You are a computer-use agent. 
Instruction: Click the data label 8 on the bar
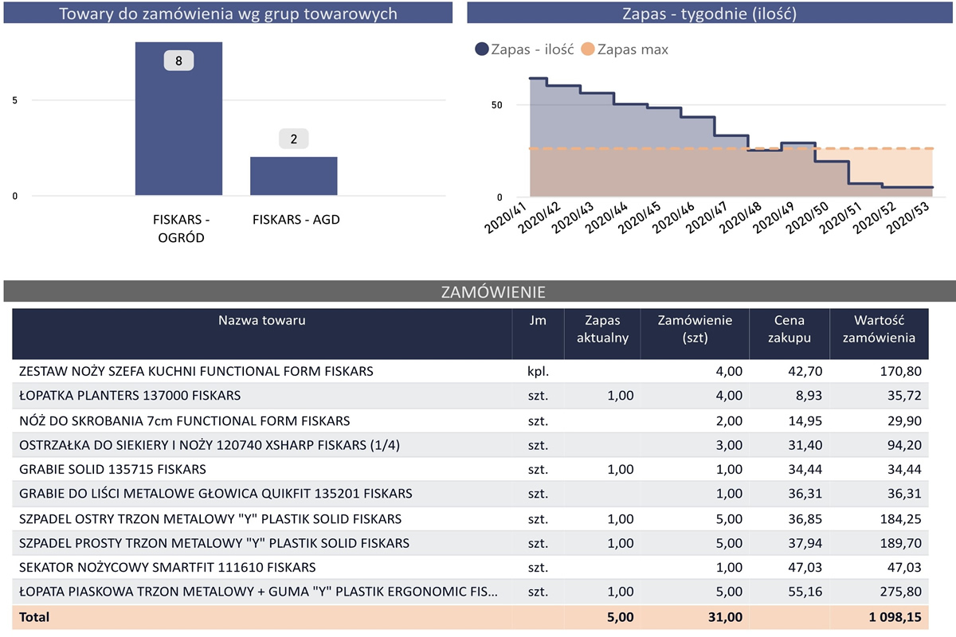click(178, 61)
